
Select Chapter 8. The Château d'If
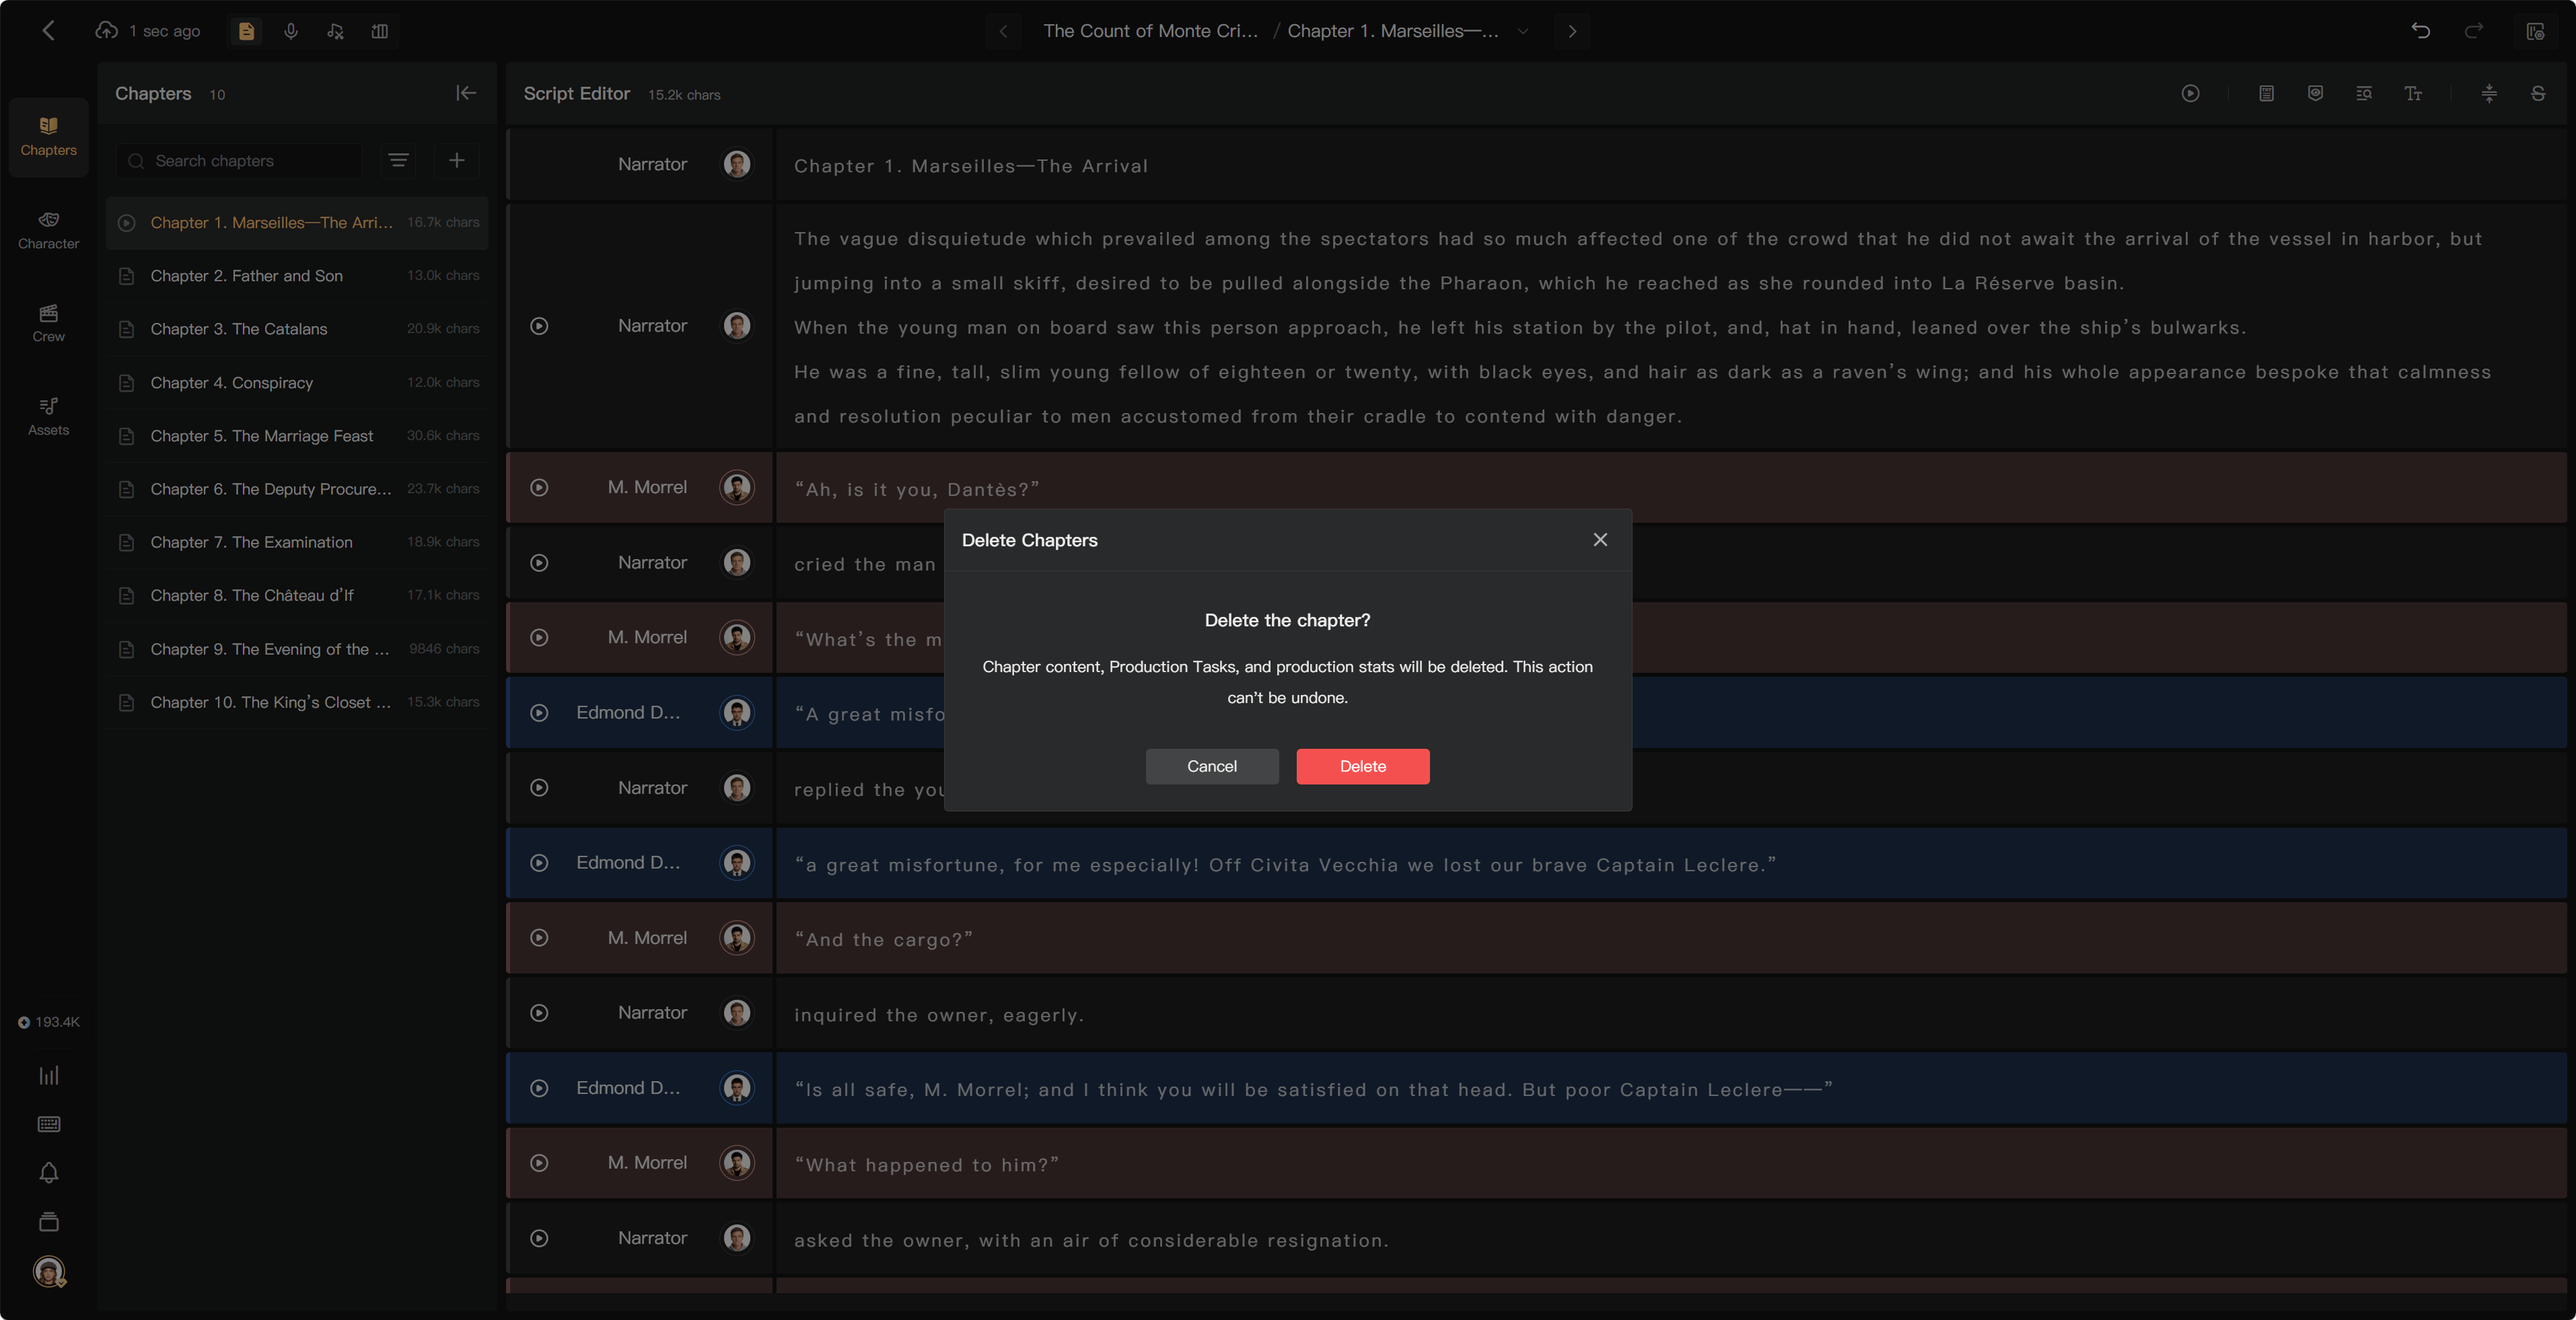(297, 595)
